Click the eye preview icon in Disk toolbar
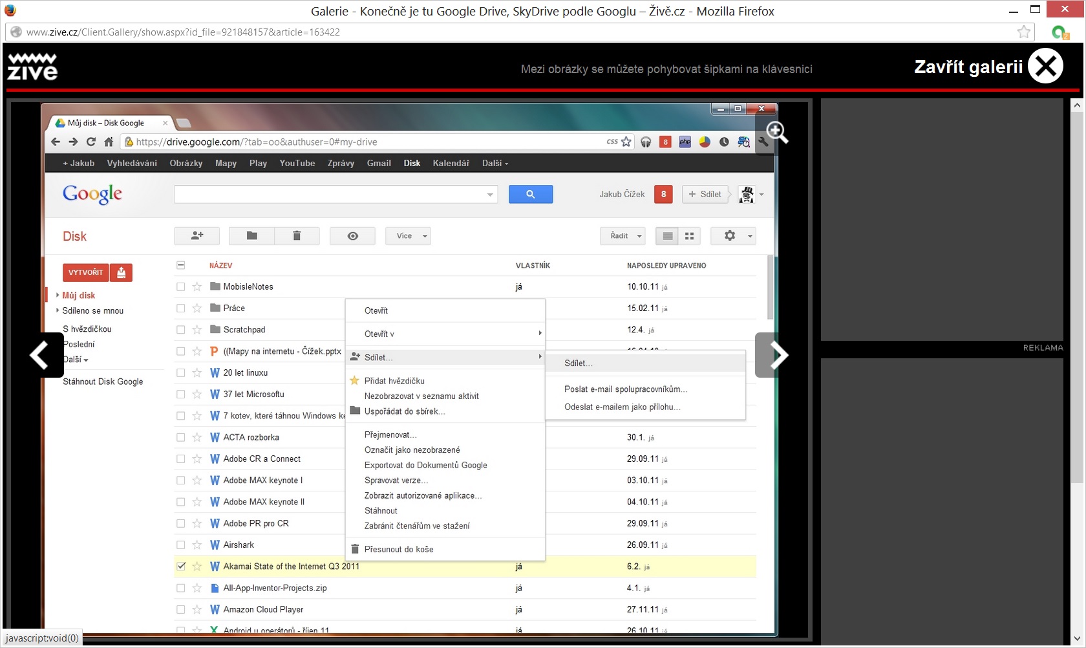The height and width of the screenshot is (648, 1086). click(x=352, y=236)
